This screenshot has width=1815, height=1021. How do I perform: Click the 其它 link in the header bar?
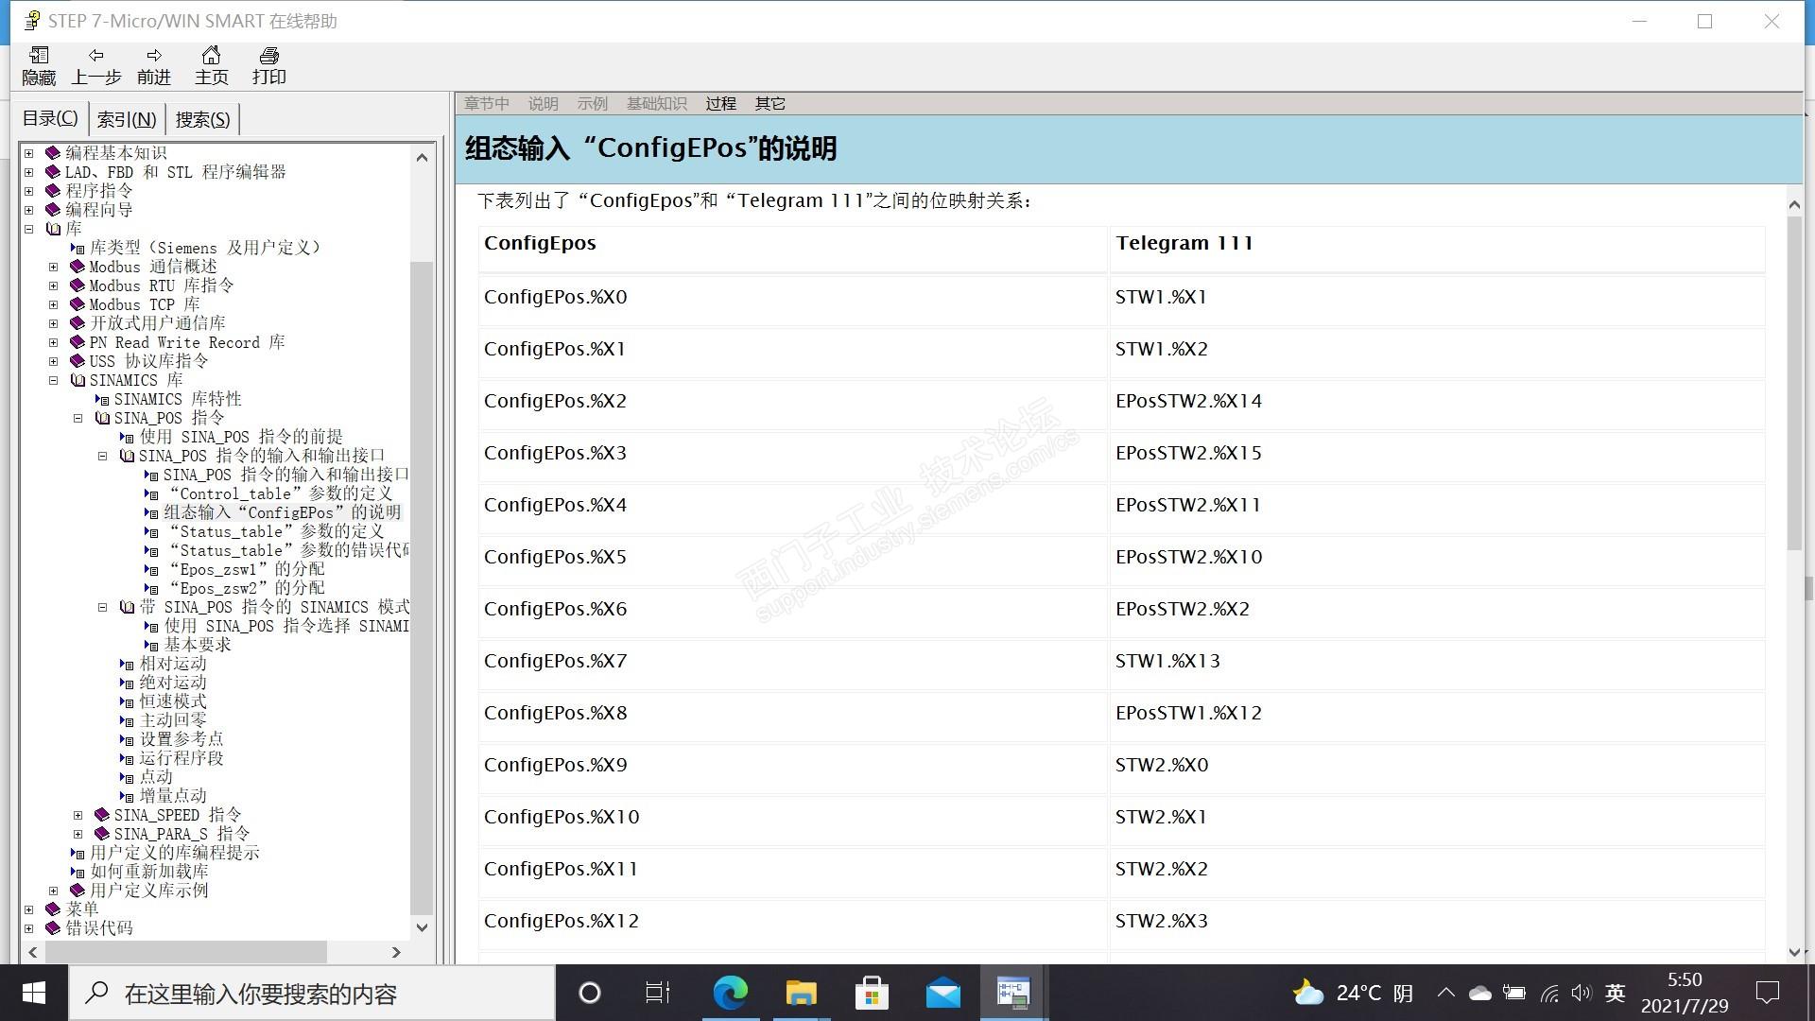point(769,103)
